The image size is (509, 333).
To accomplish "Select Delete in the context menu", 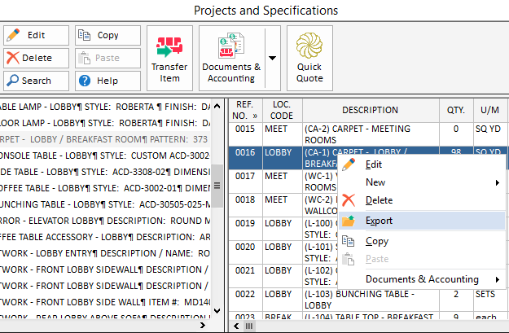I will click(379, 200).
